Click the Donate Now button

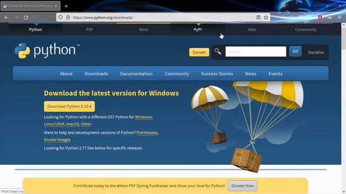pos(243,185)
